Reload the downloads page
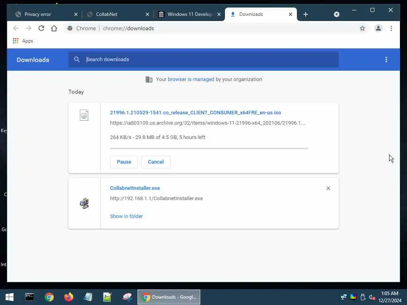Screen dimensions: 407x305 (x=41, y=28)
